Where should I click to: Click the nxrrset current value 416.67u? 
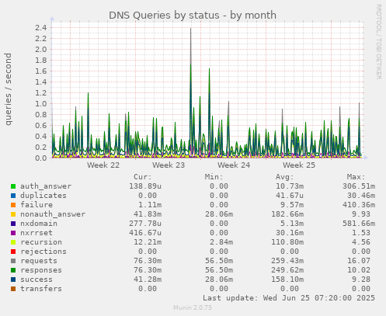click(145, 233)
